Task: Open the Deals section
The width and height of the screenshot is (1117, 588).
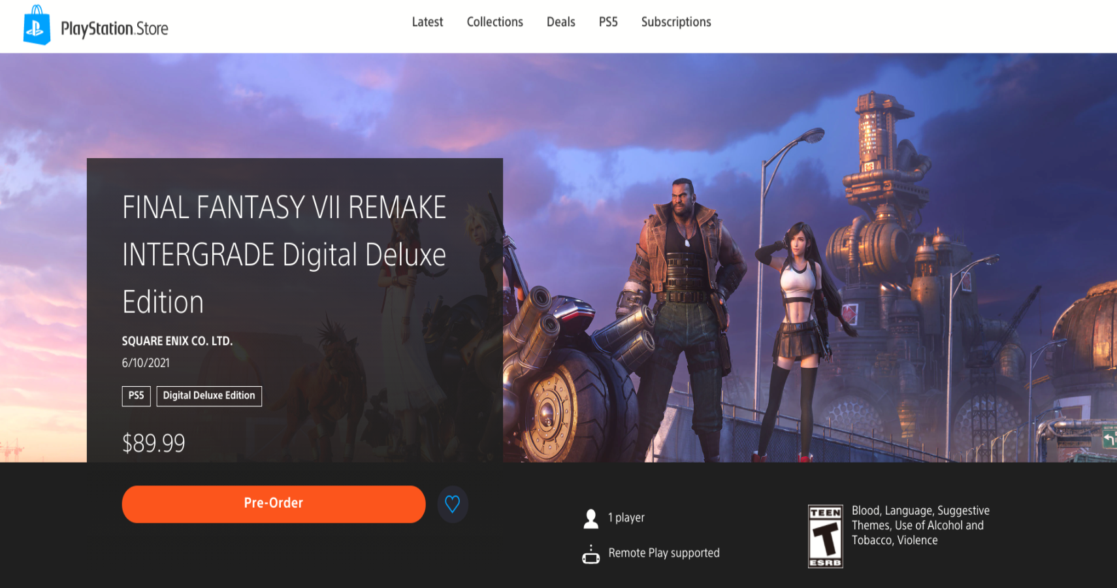Action: [x=560, y=22]
